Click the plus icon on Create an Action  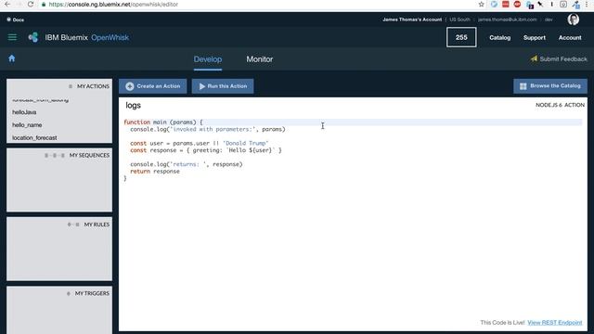(x=130, y=86)
